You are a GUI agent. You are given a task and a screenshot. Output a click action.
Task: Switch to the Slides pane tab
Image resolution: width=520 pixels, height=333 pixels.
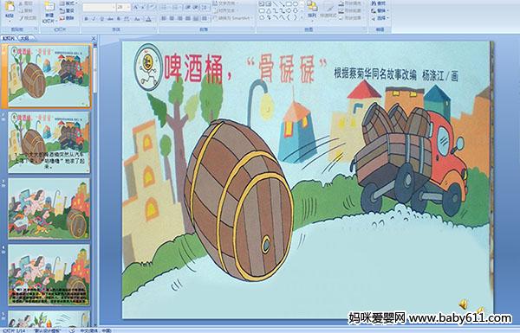(x=9, y=38)
